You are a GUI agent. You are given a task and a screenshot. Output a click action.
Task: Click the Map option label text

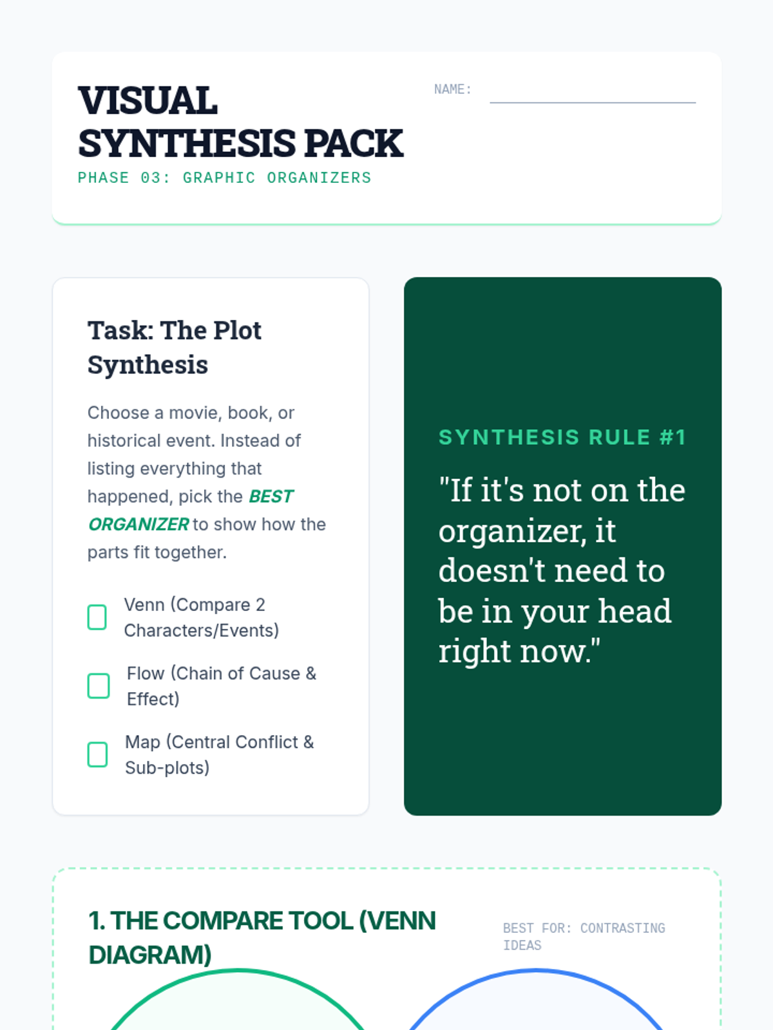[x=220, y=754]
